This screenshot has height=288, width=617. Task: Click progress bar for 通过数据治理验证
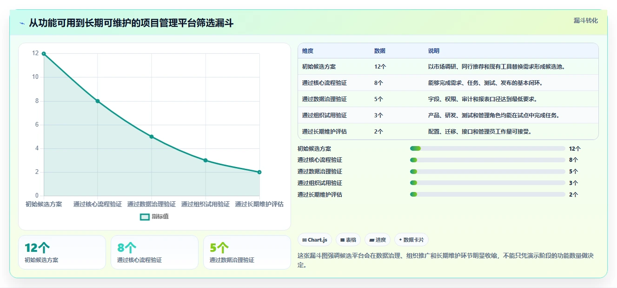coord(487,172)
